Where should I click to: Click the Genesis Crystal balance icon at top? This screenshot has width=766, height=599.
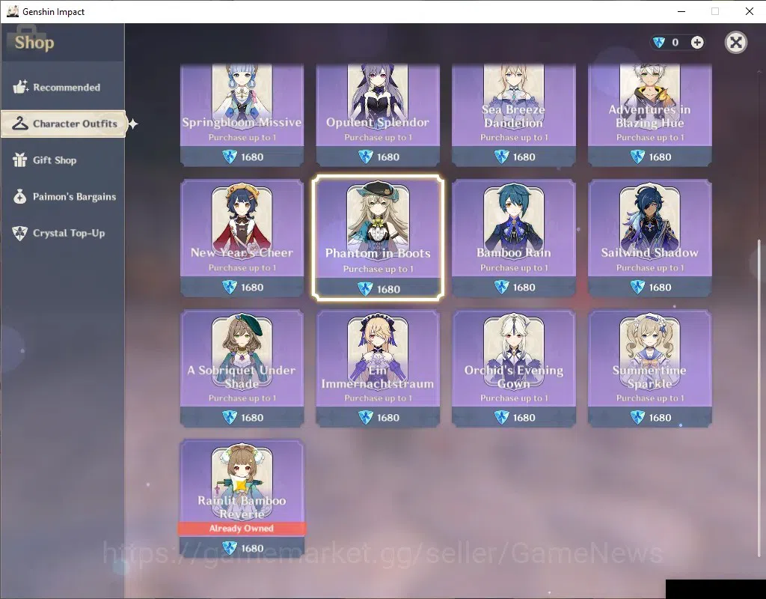pyautogui.click(x=659, y=43)
